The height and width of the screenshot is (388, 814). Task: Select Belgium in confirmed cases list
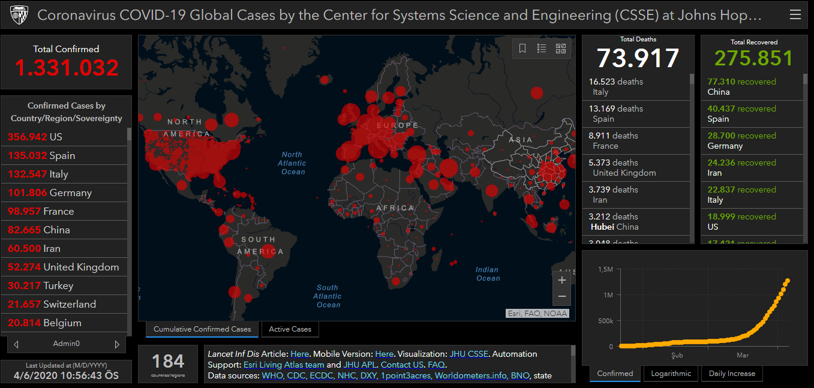[64, 323]
